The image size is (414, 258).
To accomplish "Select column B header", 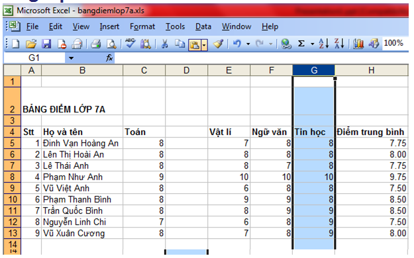I will pyautogui.click(x=82, y=70).
